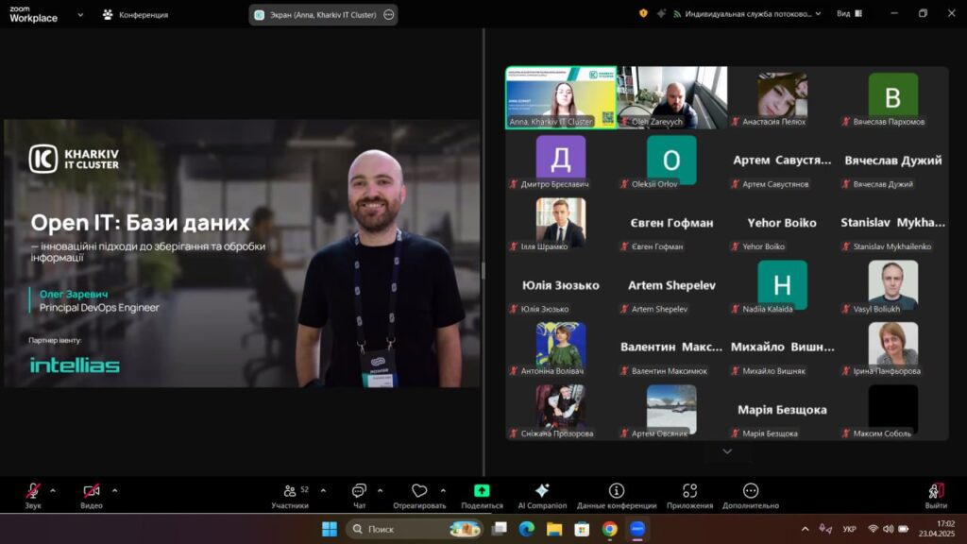
Task: Open Google Chrome from the taskbar
Action: [609, 529]
